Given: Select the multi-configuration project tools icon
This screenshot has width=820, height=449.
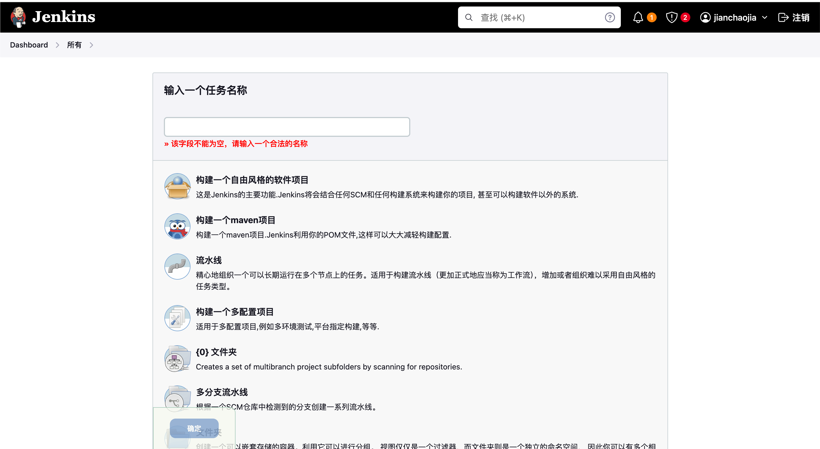Looking at the screenshot, I should [177, 318].
